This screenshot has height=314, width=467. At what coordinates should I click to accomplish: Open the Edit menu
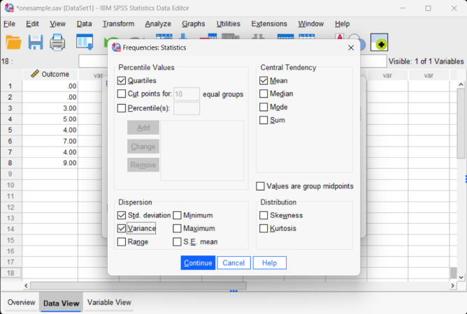[32, 24]
